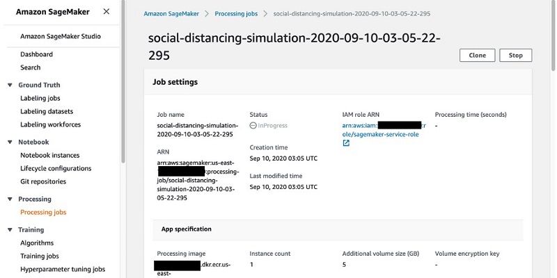
Task: Click the Notebook section heading
Action: (x=33, y=142)
